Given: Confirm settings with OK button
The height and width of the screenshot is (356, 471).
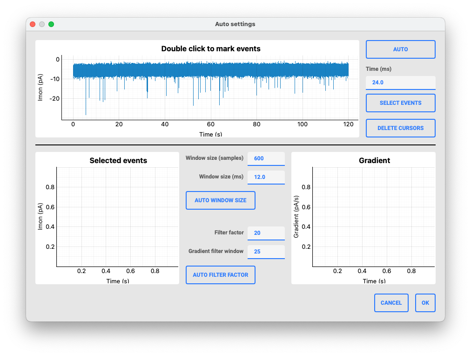Looking at the screenshot, I should tap(425, 303).
